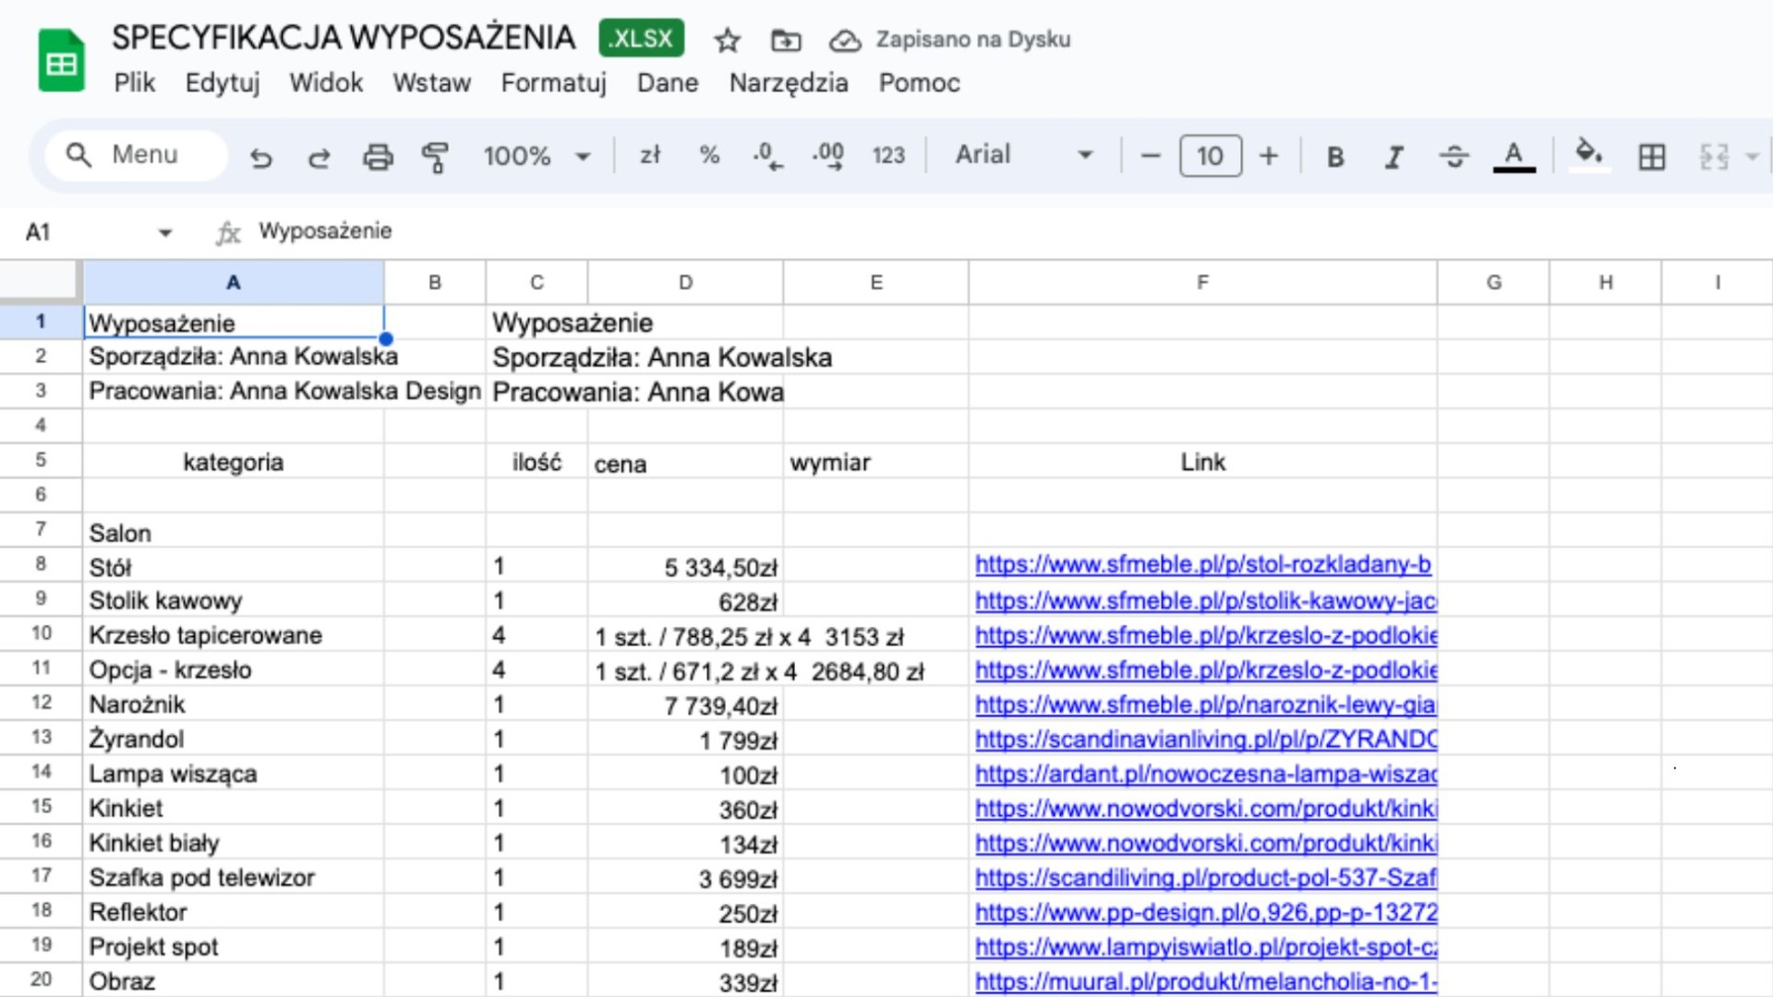Open the Formatuj menu
The height and width of the screenshot is (997, 1773).
pyautogui.click(x=553, y=83)
